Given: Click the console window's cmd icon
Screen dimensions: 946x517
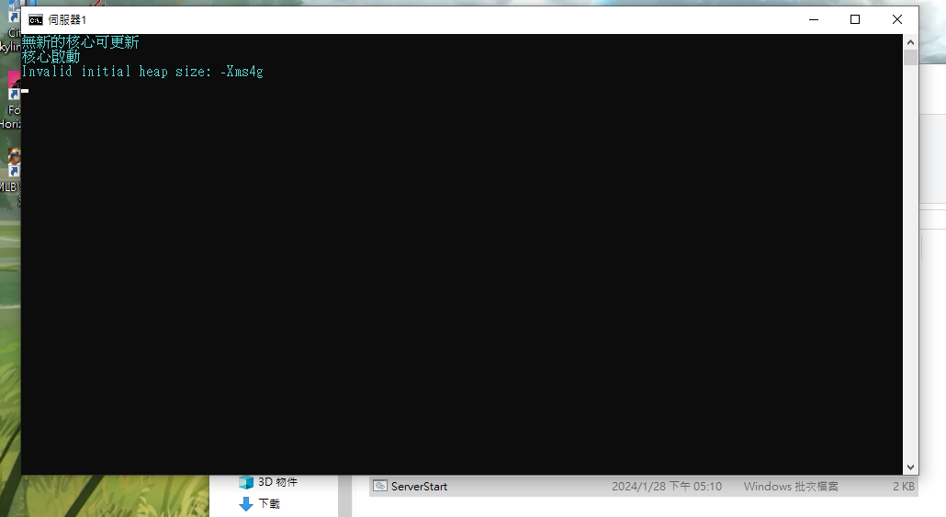Looking at the screenshot, I should click(x=36, y=20).
